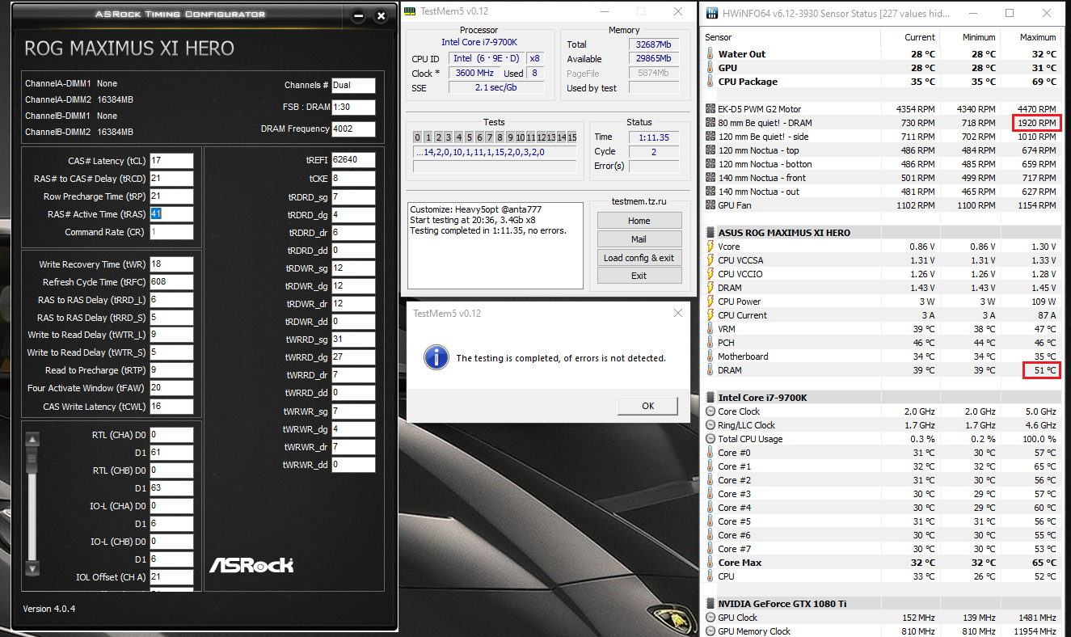Select test number 10 box in Tests
The image size is (1071, 637).
521,137
